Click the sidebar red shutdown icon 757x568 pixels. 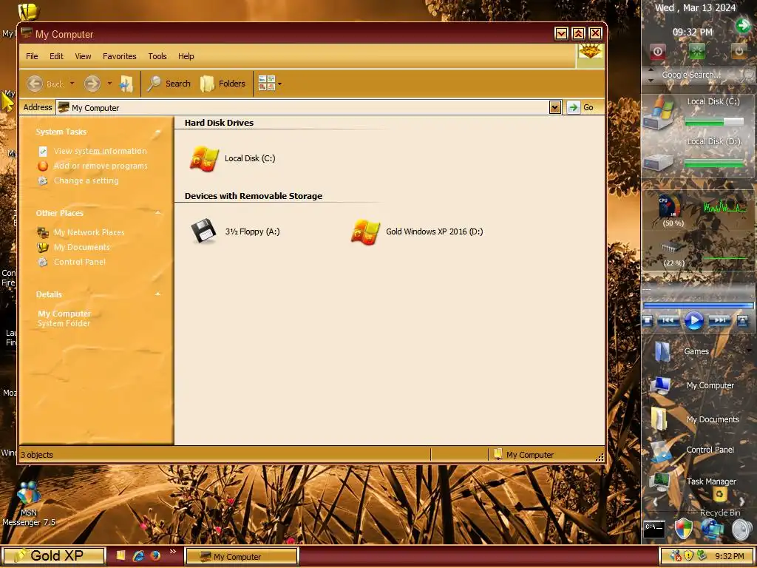[657, 51]
